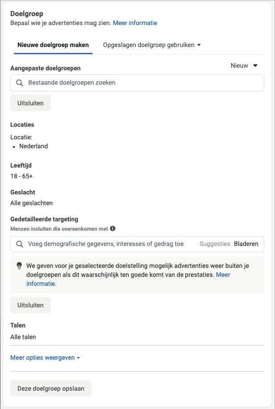Select the 'Nederland' location entry
This screenshot has height=409, width=275.
click(34, 146)
